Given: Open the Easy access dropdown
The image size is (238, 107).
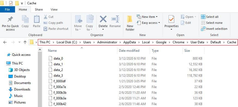Looking at the screenshot, I should [148, 23].
